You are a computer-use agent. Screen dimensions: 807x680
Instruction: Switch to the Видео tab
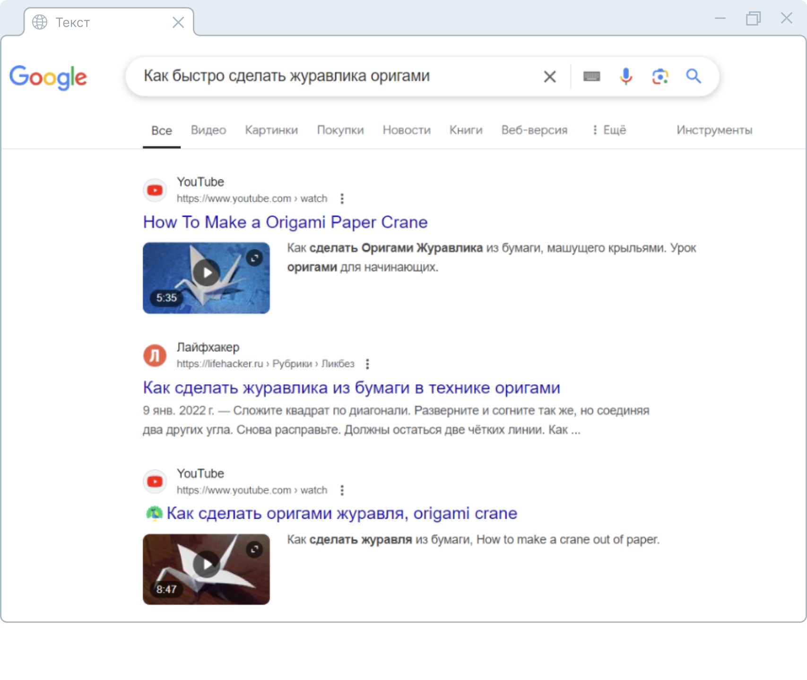(x=208, y=130)
